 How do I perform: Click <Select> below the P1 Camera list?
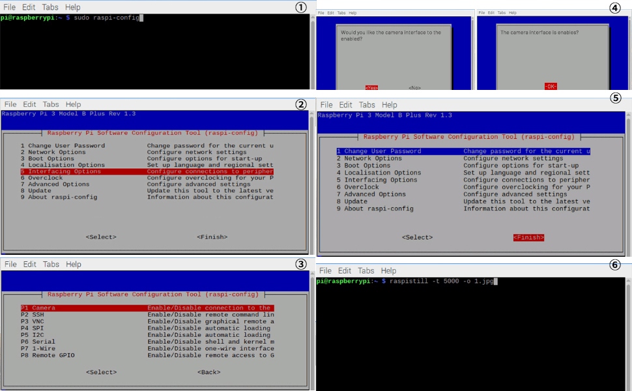(x=102, y=372)
